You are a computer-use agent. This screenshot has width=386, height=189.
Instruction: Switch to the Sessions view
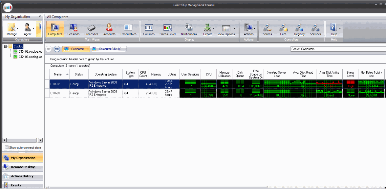click(74, 29)
